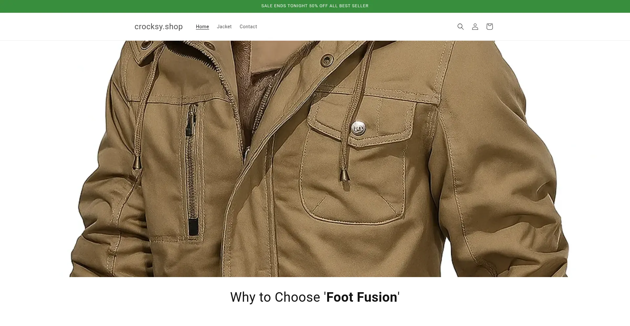Image resolution: width=630 pixels, height=326 pixels.
Task: Click the green sale announcement text
Action: [x=315, y=6]
